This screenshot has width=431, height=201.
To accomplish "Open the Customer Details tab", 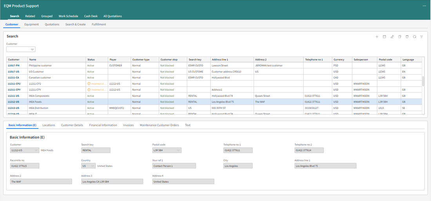I will [x=72, y=125].
